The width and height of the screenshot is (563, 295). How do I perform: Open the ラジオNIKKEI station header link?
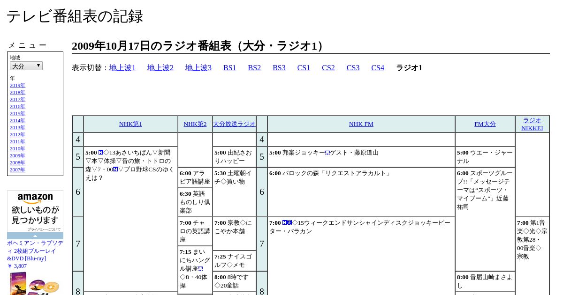pos(532,124)
